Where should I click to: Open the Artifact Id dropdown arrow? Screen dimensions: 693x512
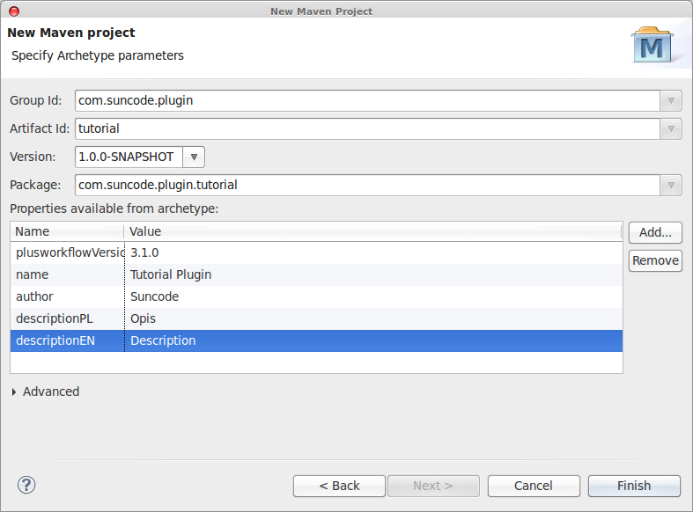[671, 129]
